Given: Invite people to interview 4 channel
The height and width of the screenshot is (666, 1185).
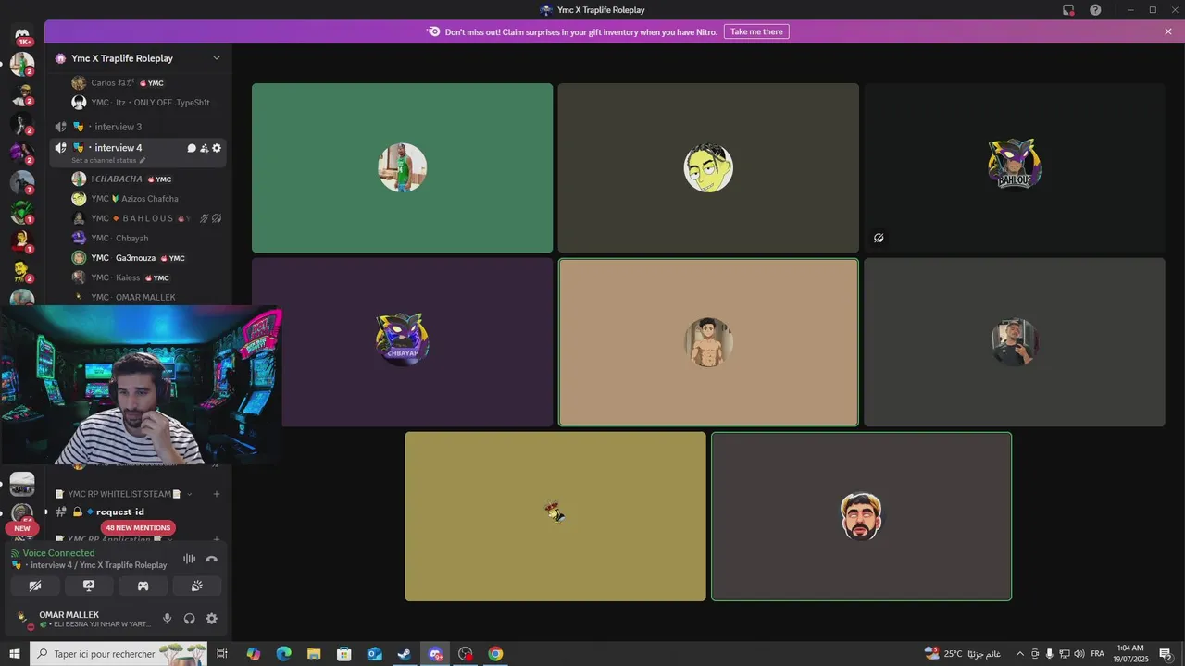Looking at the screenshot, I should click(205, 148).
